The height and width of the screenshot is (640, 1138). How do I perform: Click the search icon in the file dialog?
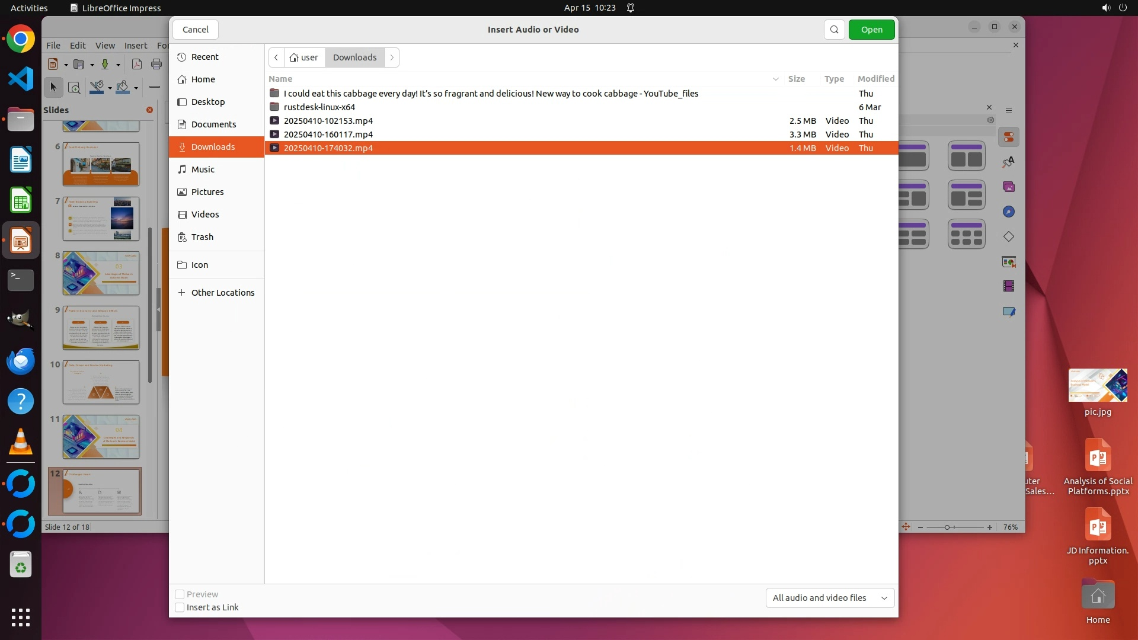tap(834, 30)
